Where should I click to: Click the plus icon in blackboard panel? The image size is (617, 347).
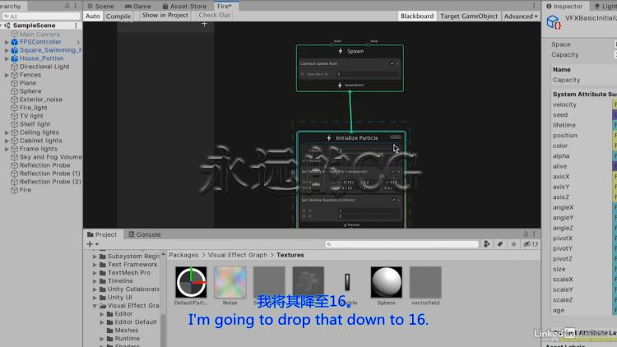pyautogui.click(x=204, y=24)
